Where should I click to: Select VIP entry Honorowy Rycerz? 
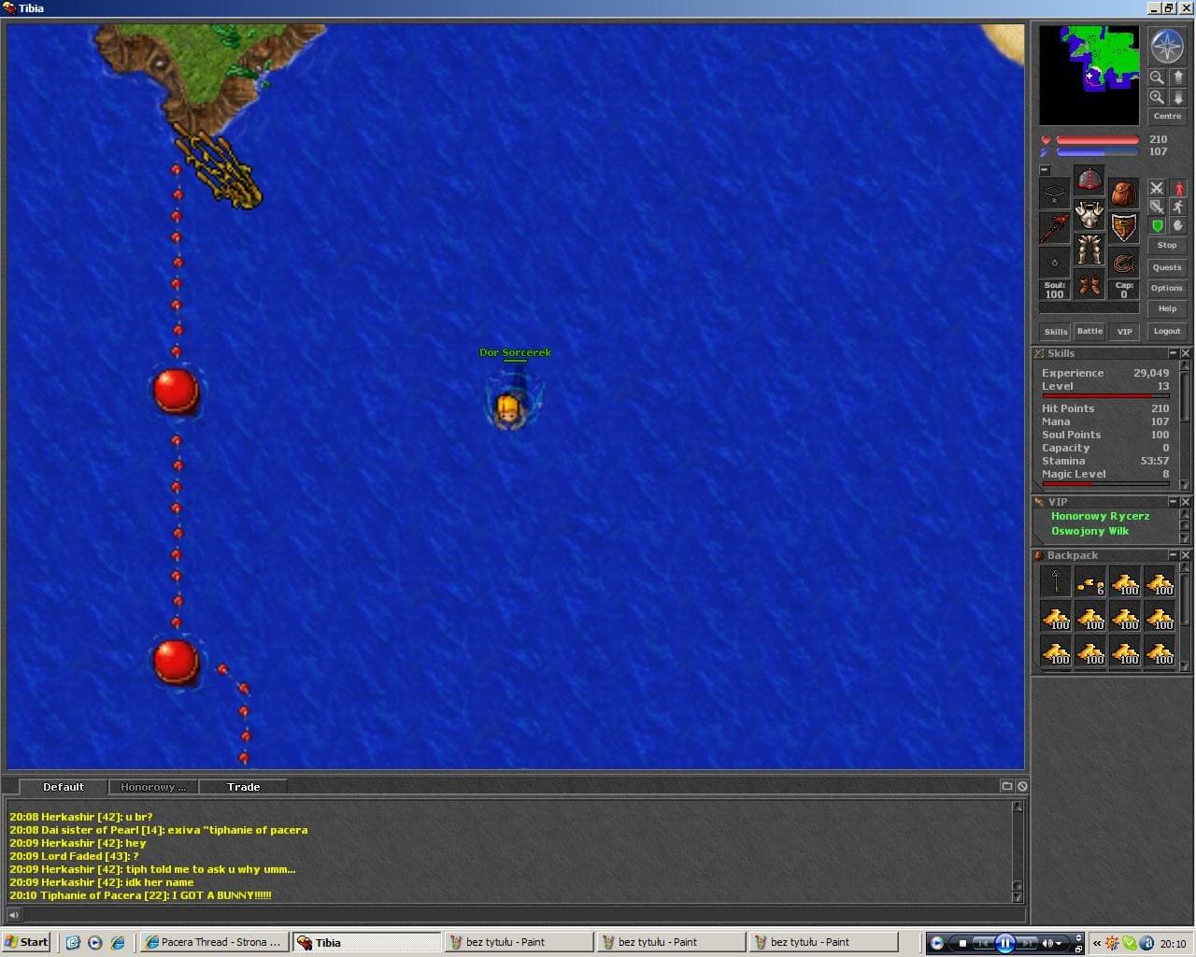[x=1100, y=516]
